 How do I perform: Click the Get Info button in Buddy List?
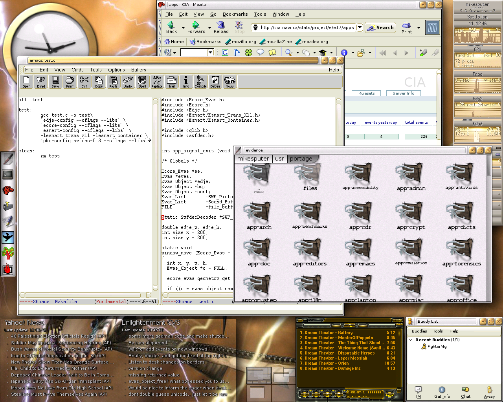pos(442,392)
